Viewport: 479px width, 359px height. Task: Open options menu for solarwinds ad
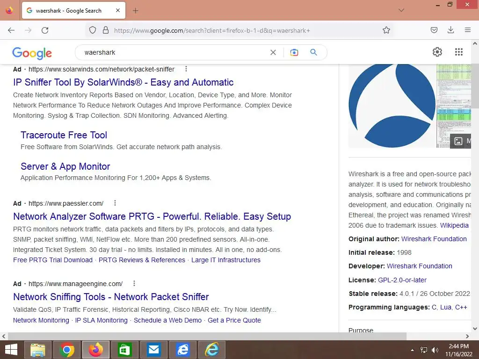coord(186,69)
